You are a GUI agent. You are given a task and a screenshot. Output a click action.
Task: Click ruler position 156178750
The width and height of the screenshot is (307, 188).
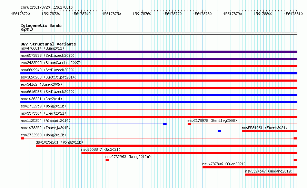click(112, 14)
